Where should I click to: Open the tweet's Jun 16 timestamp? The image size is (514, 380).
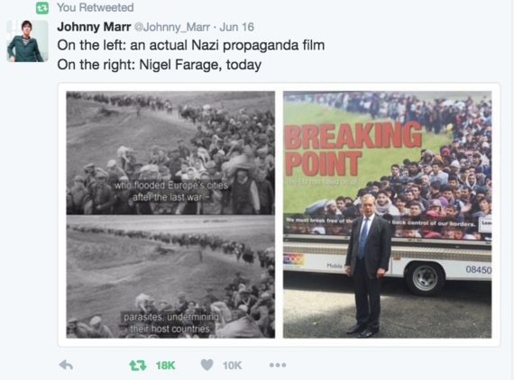click(x=236, y=27)
